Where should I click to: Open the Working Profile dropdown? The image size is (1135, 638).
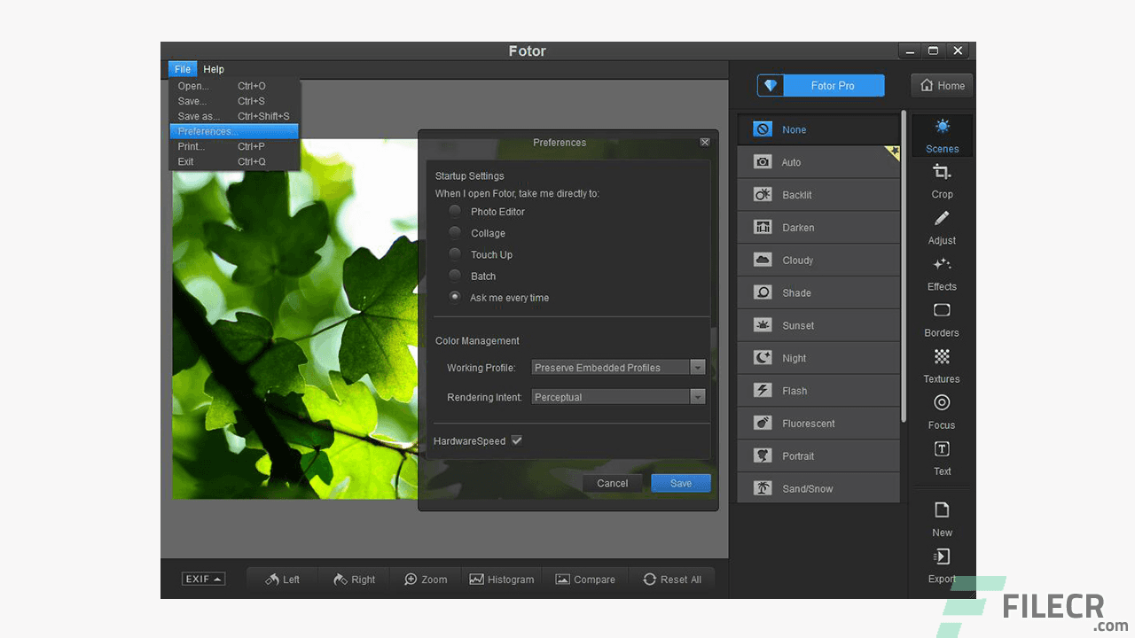(698, 367)
